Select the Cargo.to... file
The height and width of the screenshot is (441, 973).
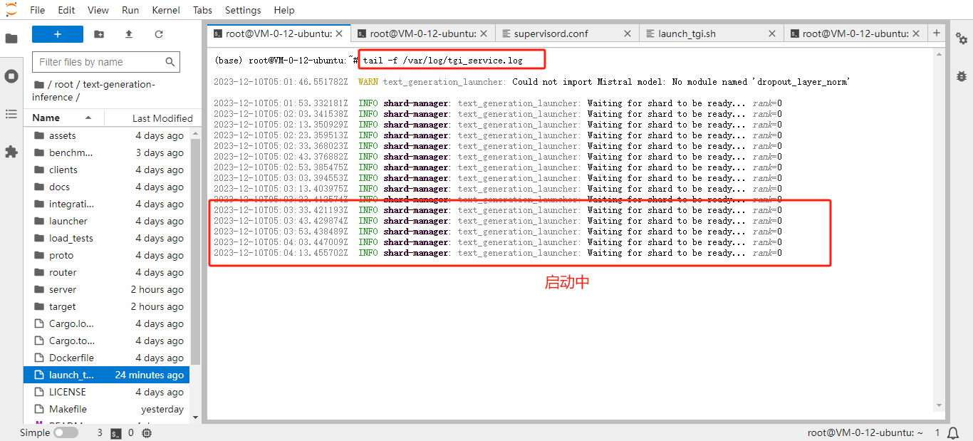(x=107, y=341)
